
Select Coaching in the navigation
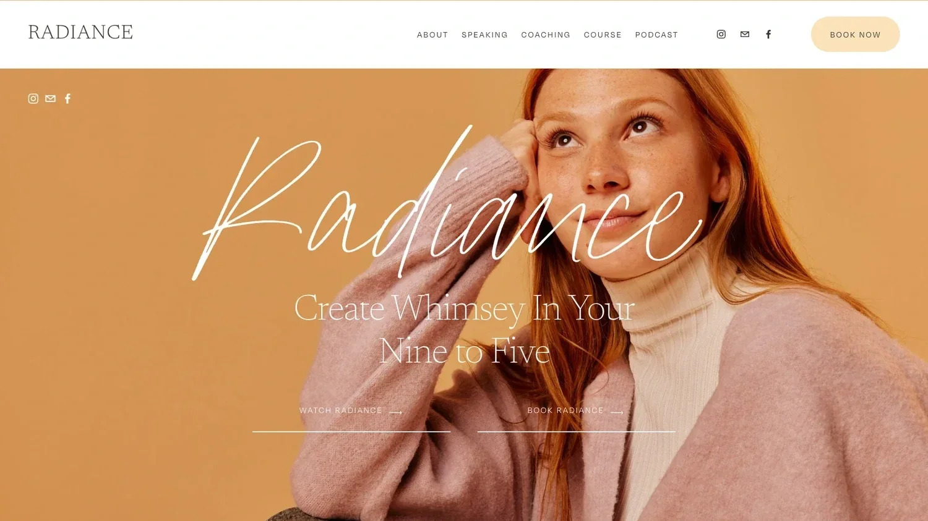pos(546,35)
